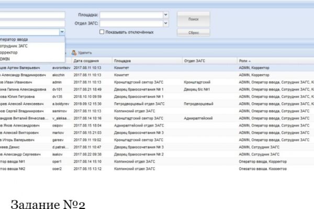Click Петродворцовый отдел ЗАГС cell
This screenshot has height=209, width=314.
139,104
